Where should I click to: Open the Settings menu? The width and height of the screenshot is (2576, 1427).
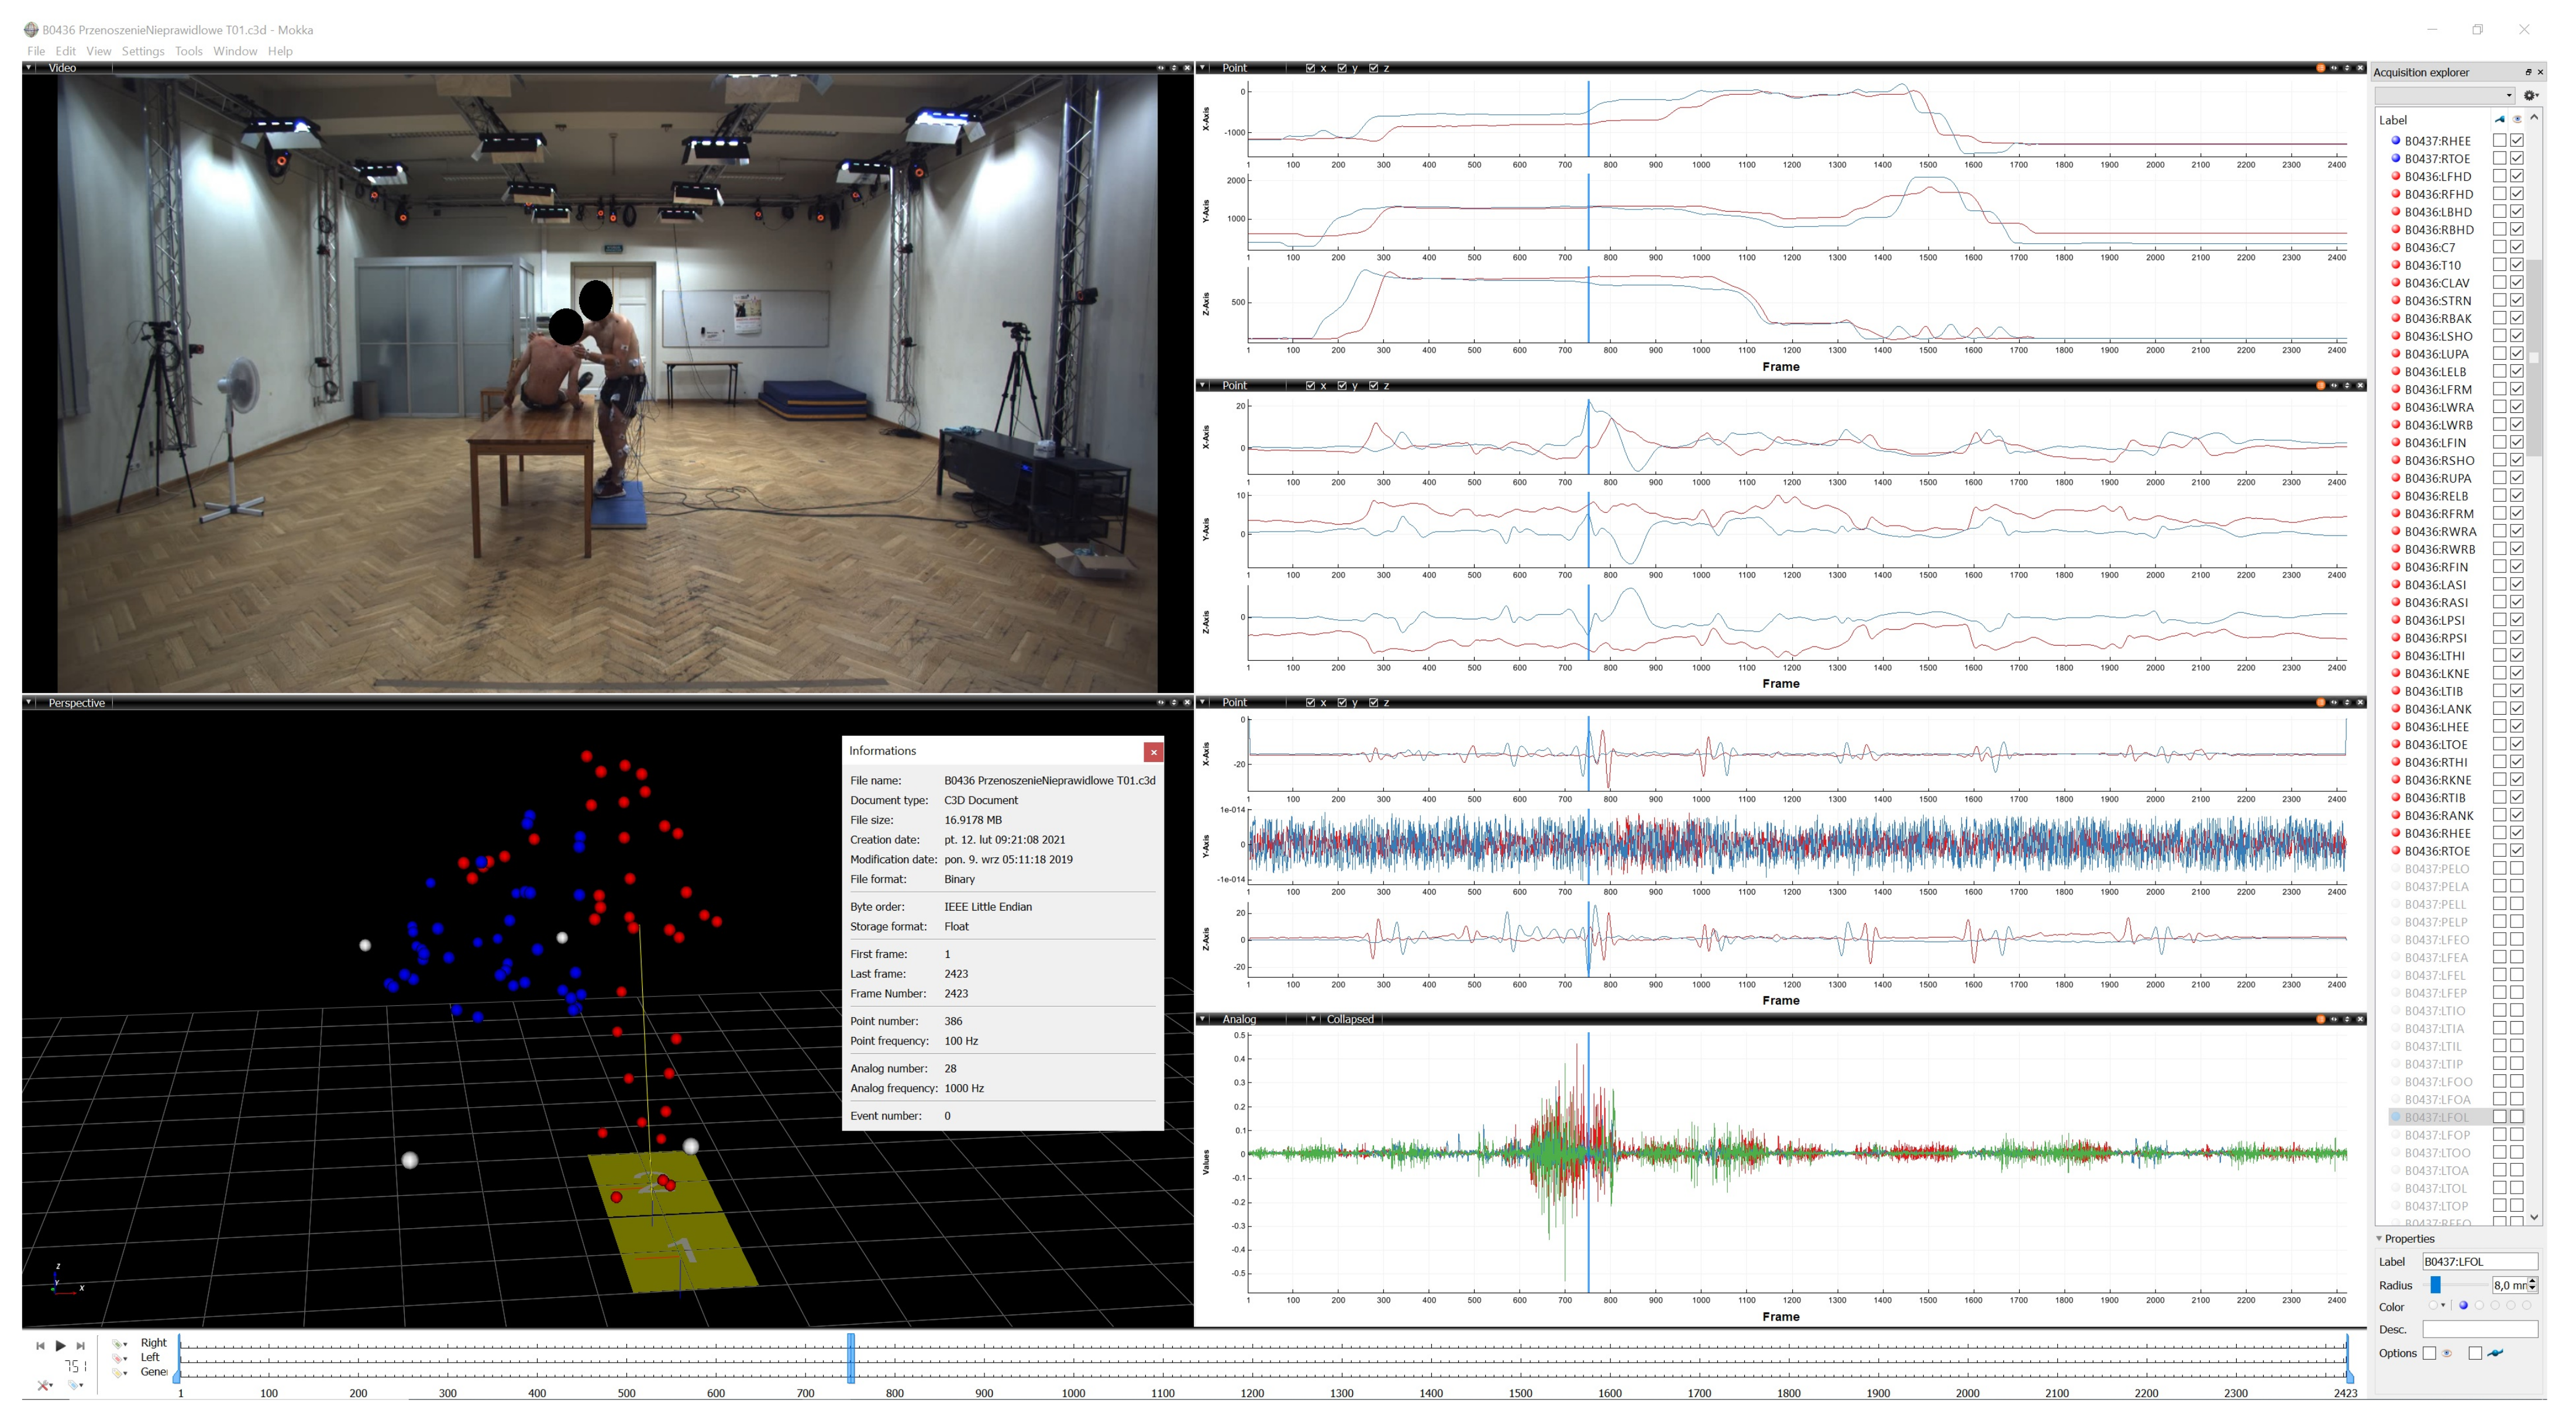coord(143,51)
